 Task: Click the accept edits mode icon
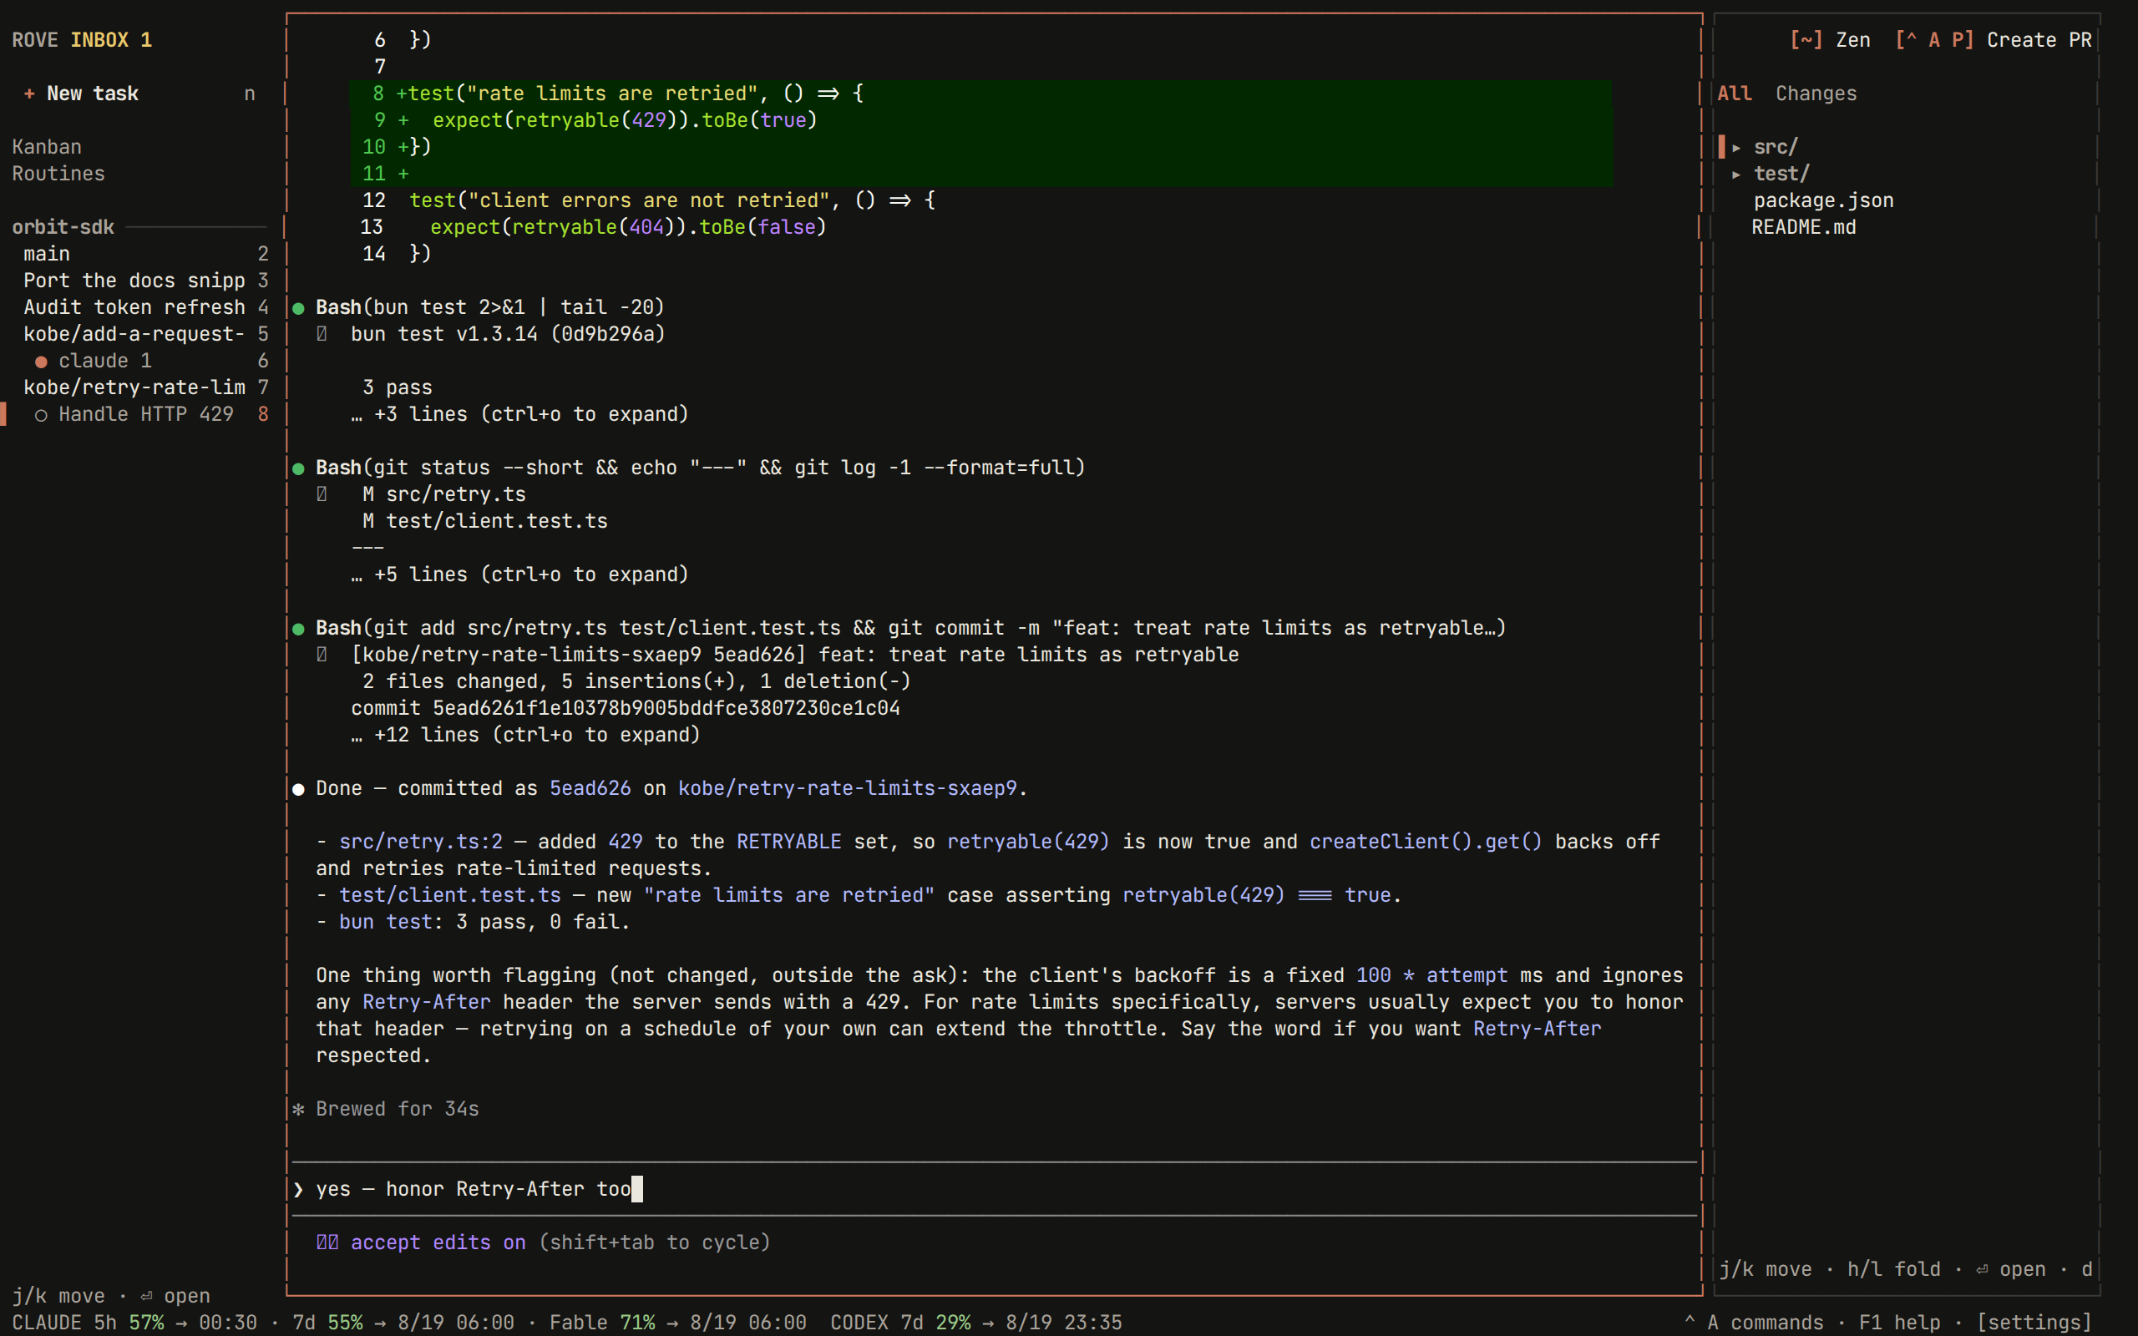[x=327, y=1242]
